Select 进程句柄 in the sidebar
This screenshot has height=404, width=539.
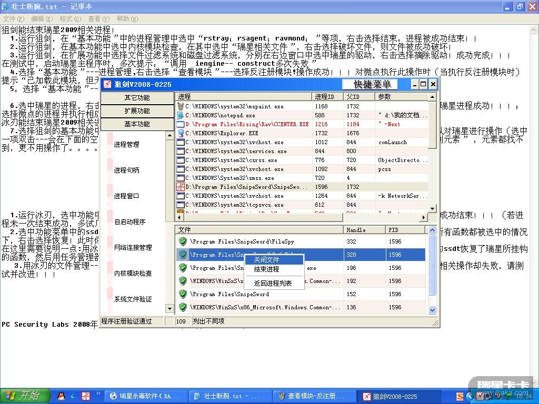coord(126,170)
